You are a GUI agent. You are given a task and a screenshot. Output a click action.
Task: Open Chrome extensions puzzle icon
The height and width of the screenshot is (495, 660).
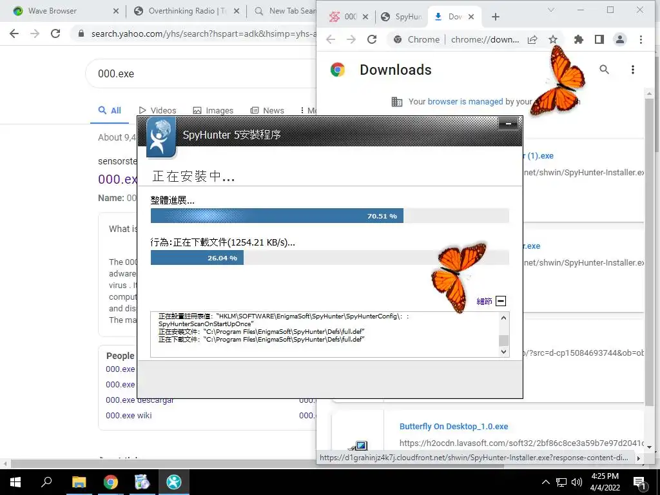click(x=579, y=39)
